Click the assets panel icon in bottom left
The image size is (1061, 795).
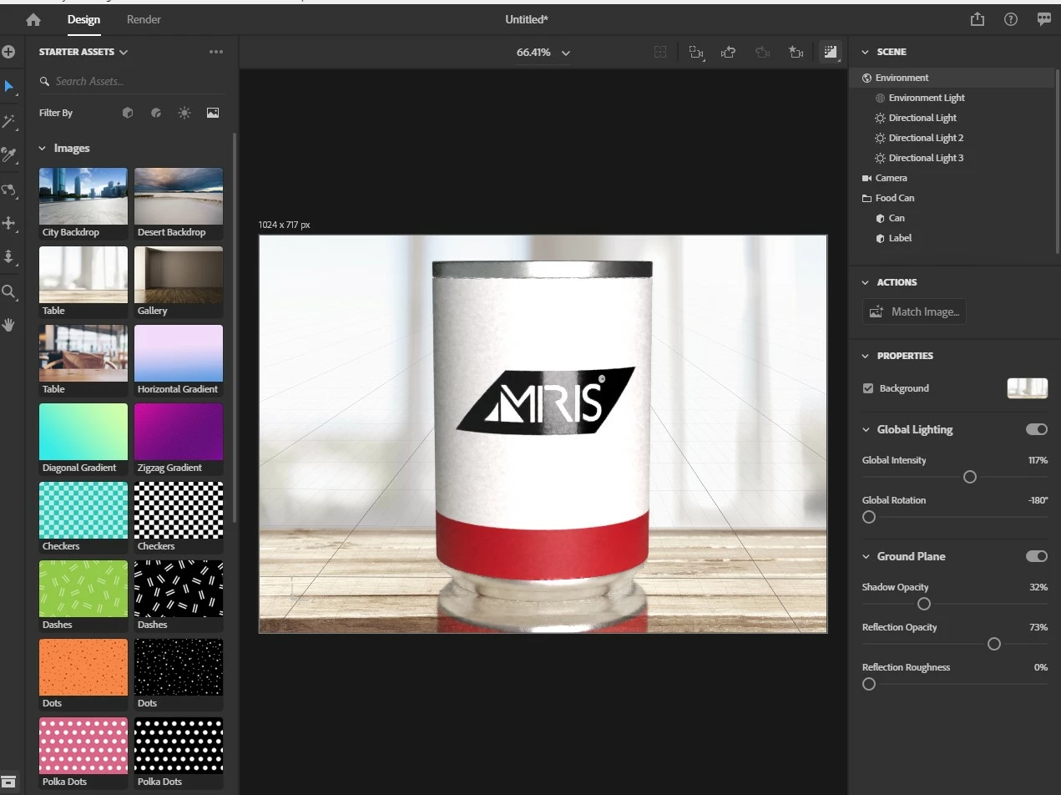coord(8,781)
